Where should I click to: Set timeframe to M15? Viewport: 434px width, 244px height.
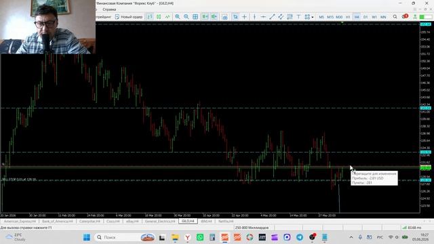coord(330,17)
